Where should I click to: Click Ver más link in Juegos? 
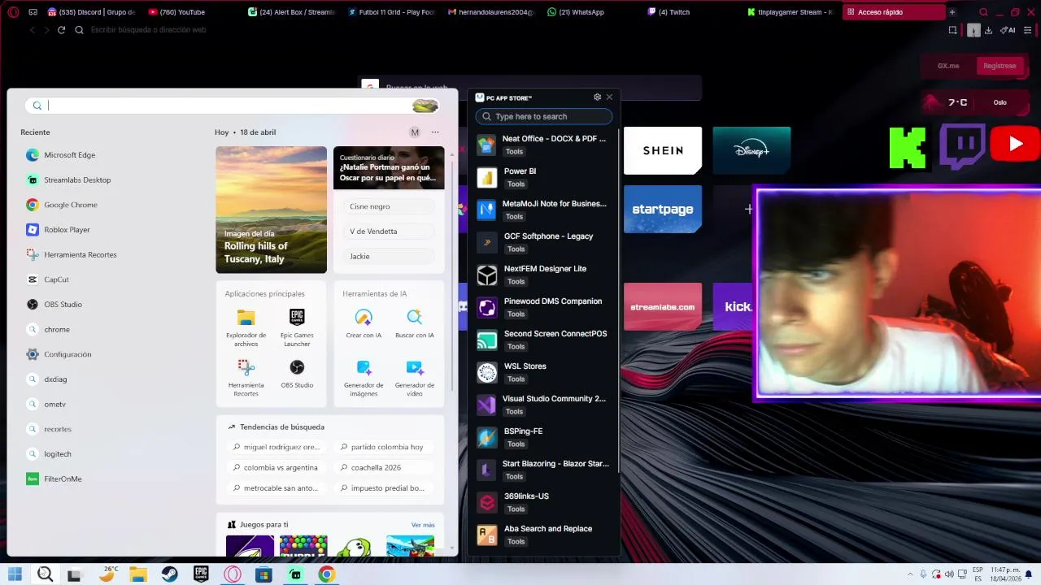pyautogui.click(x=423, y=525)
